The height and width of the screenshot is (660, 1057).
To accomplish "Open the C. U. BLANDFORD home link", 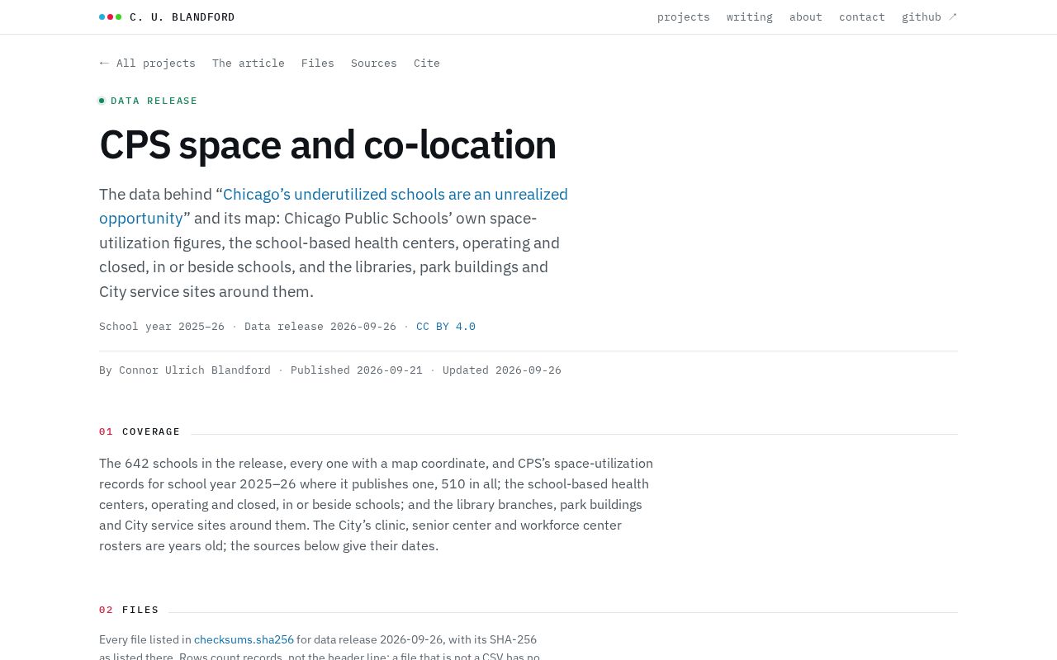I will pos(167,16).
